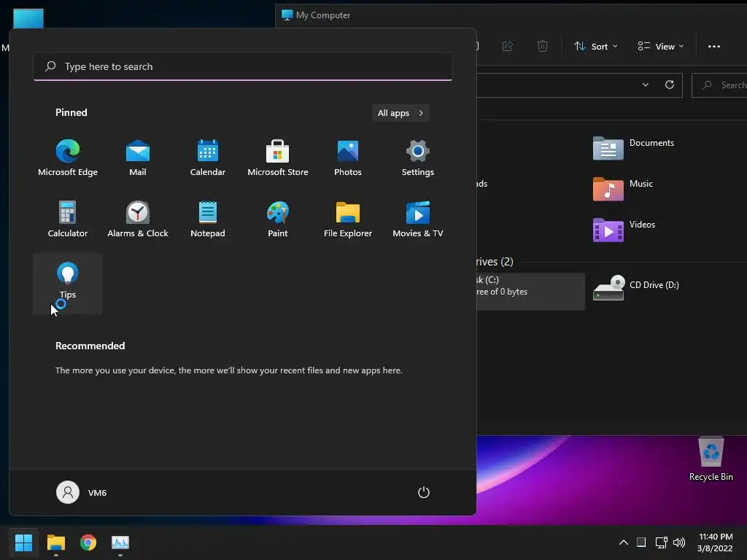
Task: Click the network icon in system tray
Action: [x=661, y=542]
